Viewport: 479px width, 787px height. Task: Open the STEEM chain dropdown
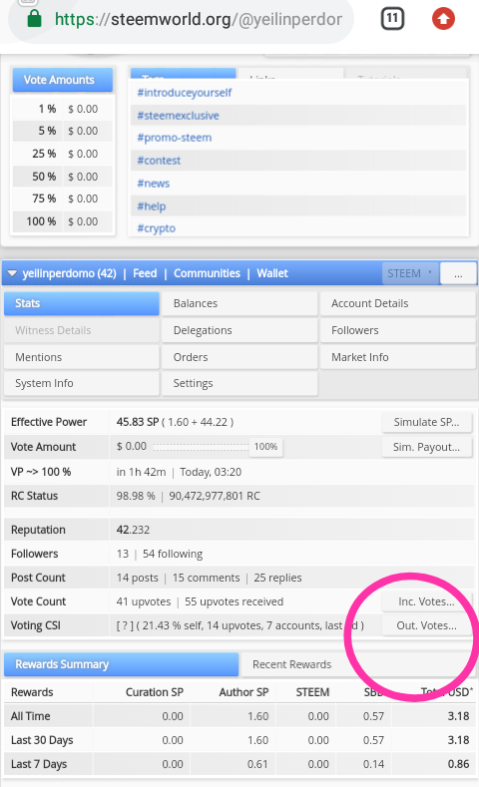coord(410,273)
